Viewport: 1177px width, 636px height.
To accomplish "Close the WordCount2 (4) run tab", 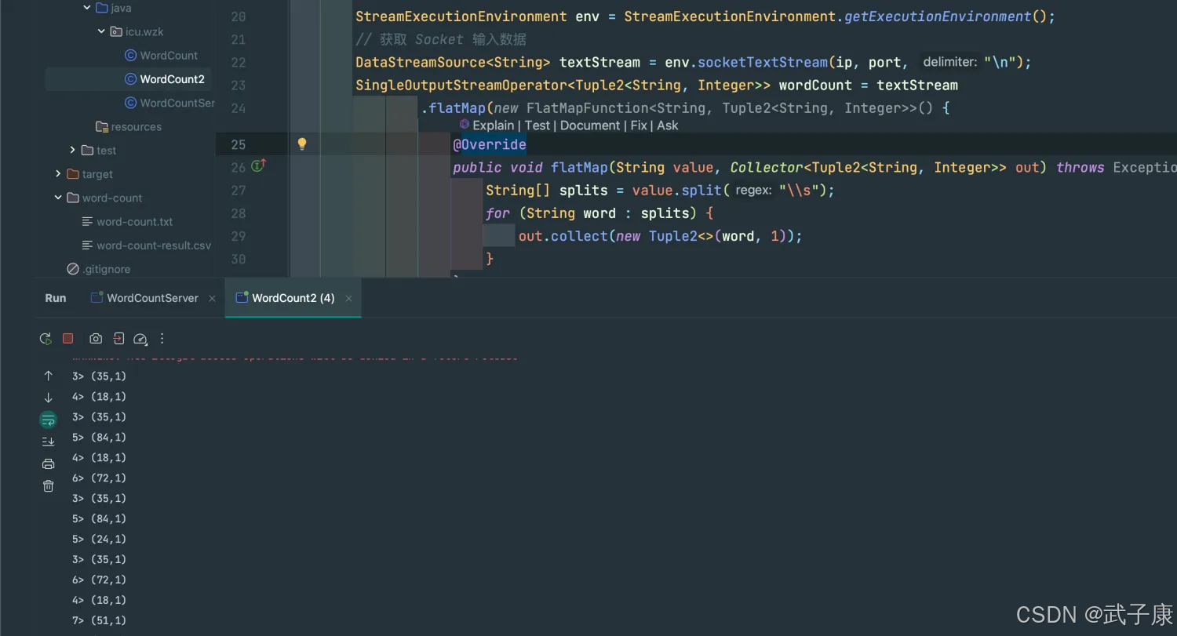I will 348,299.
